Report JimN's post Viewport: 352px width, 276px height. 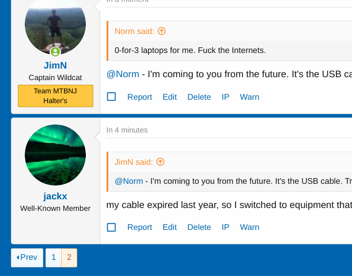click(x=139, y=97)
